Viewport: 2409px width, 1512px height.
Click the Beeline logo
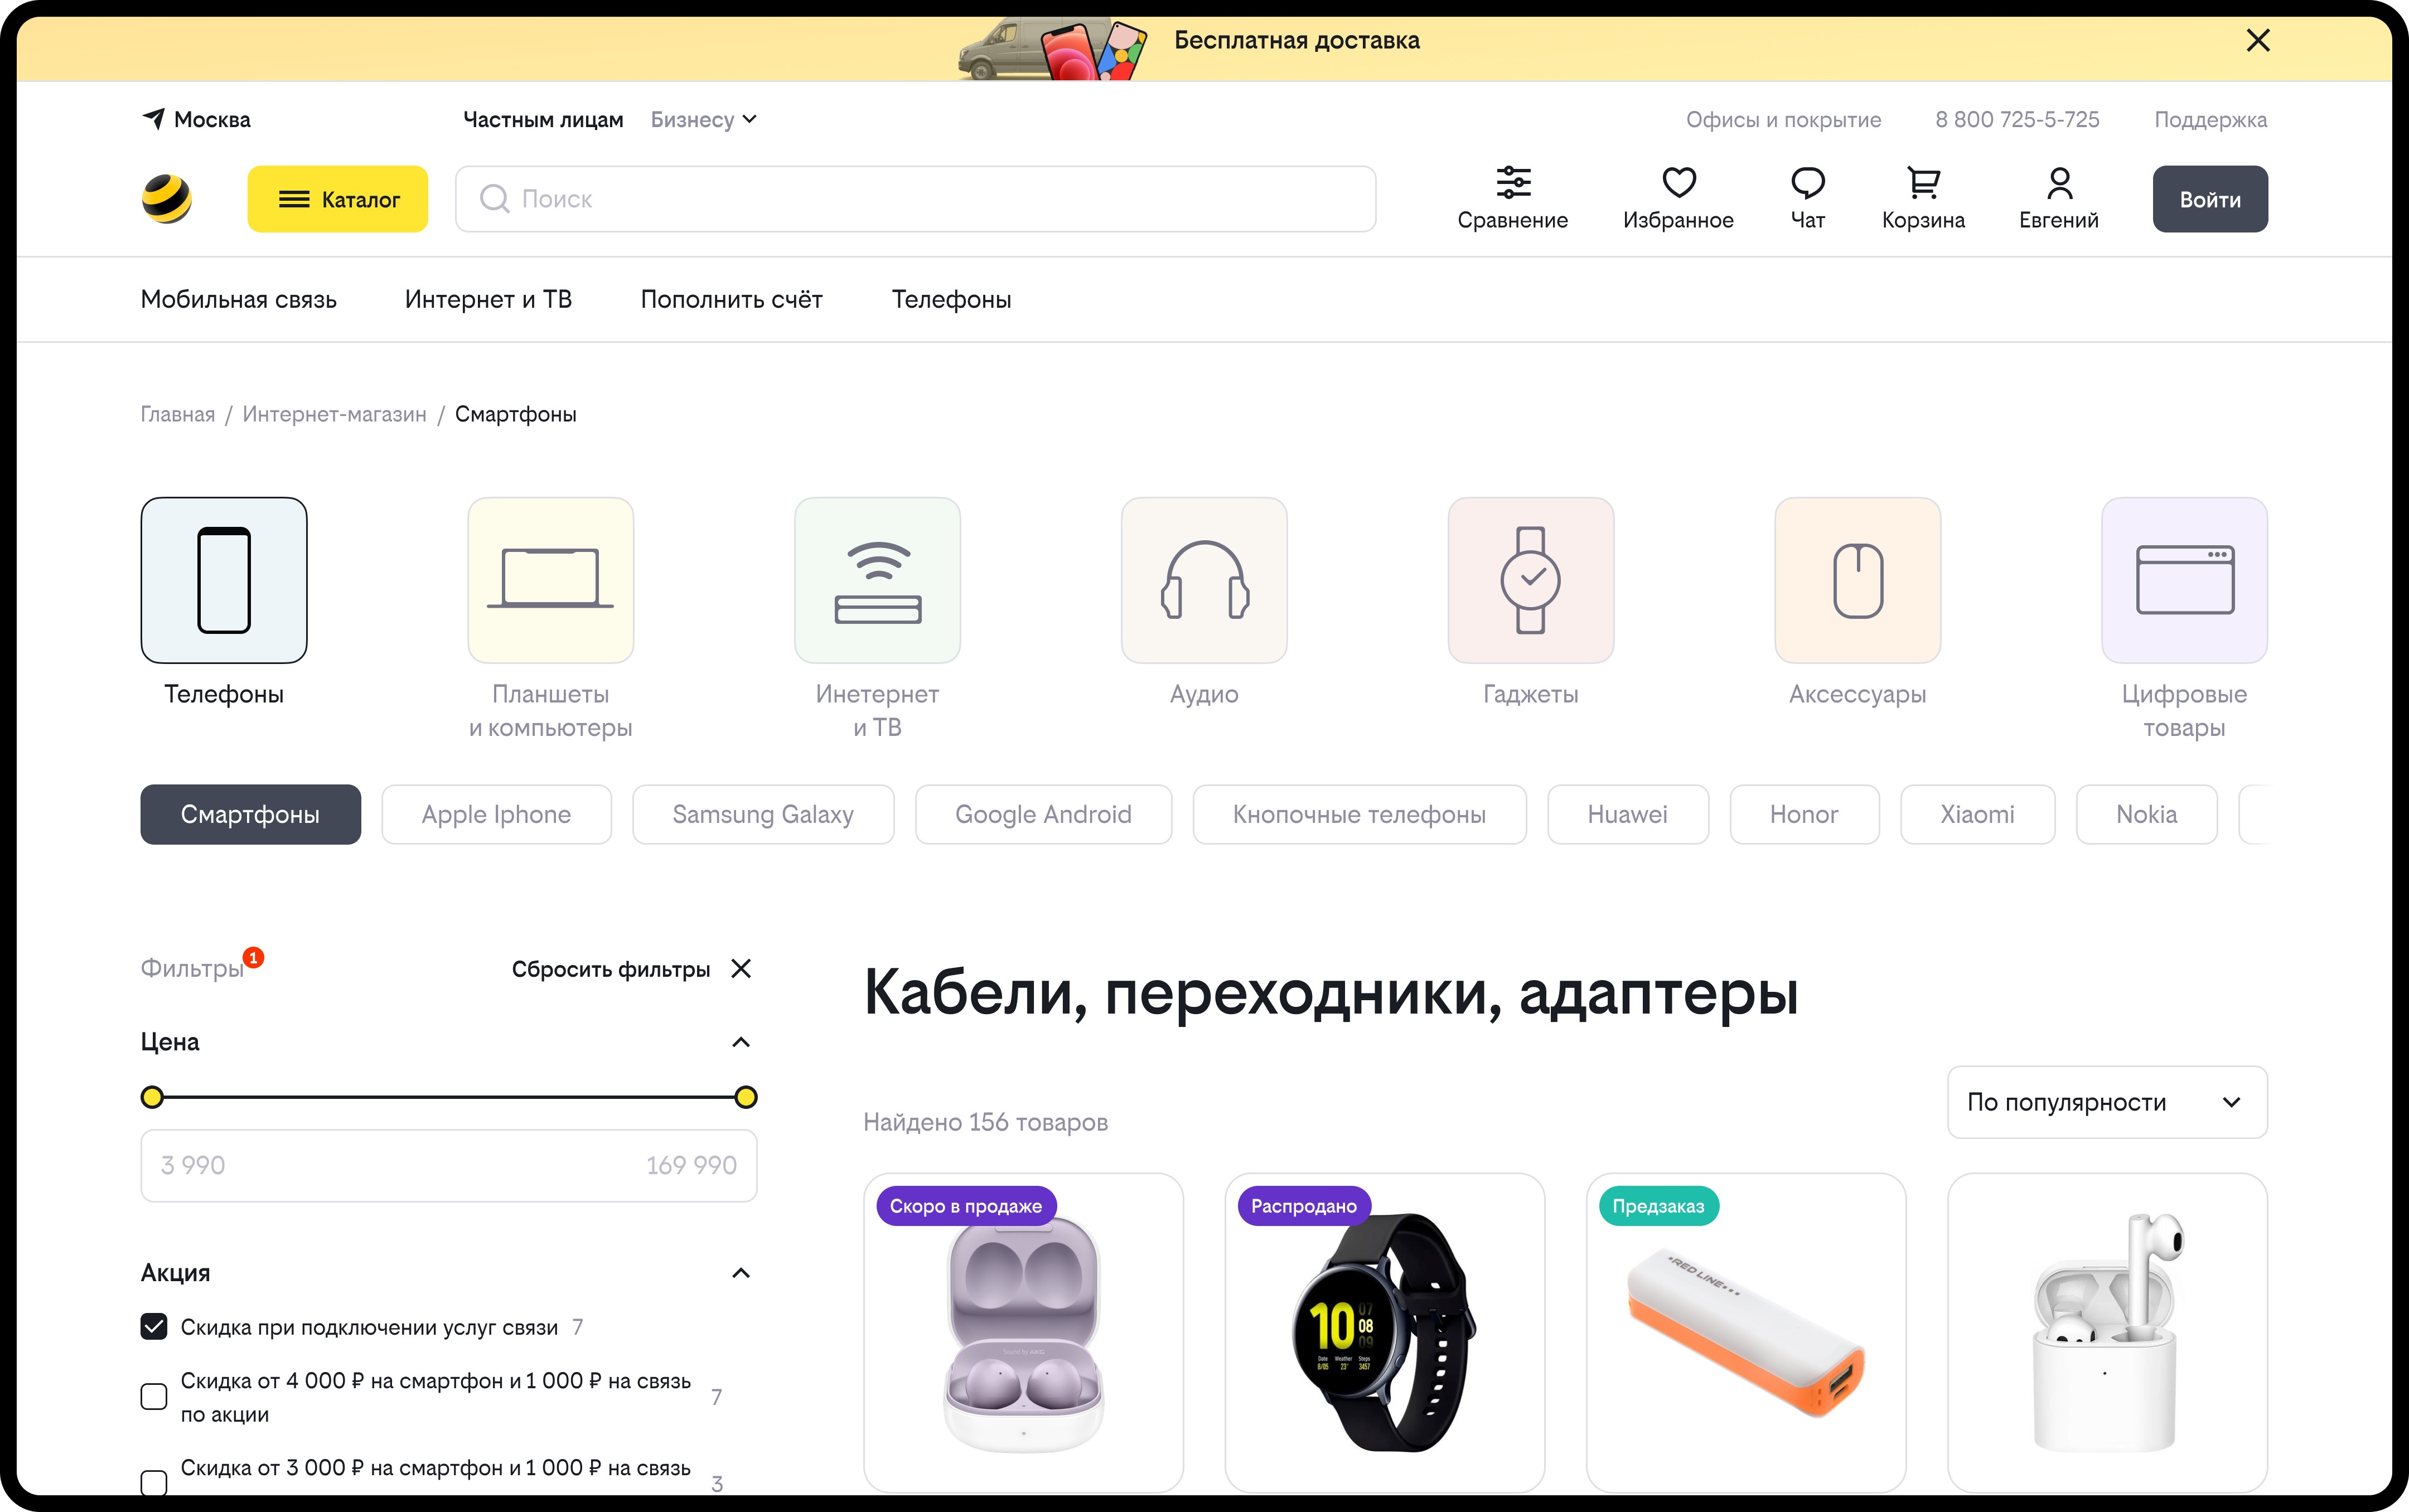coord(167,199)
